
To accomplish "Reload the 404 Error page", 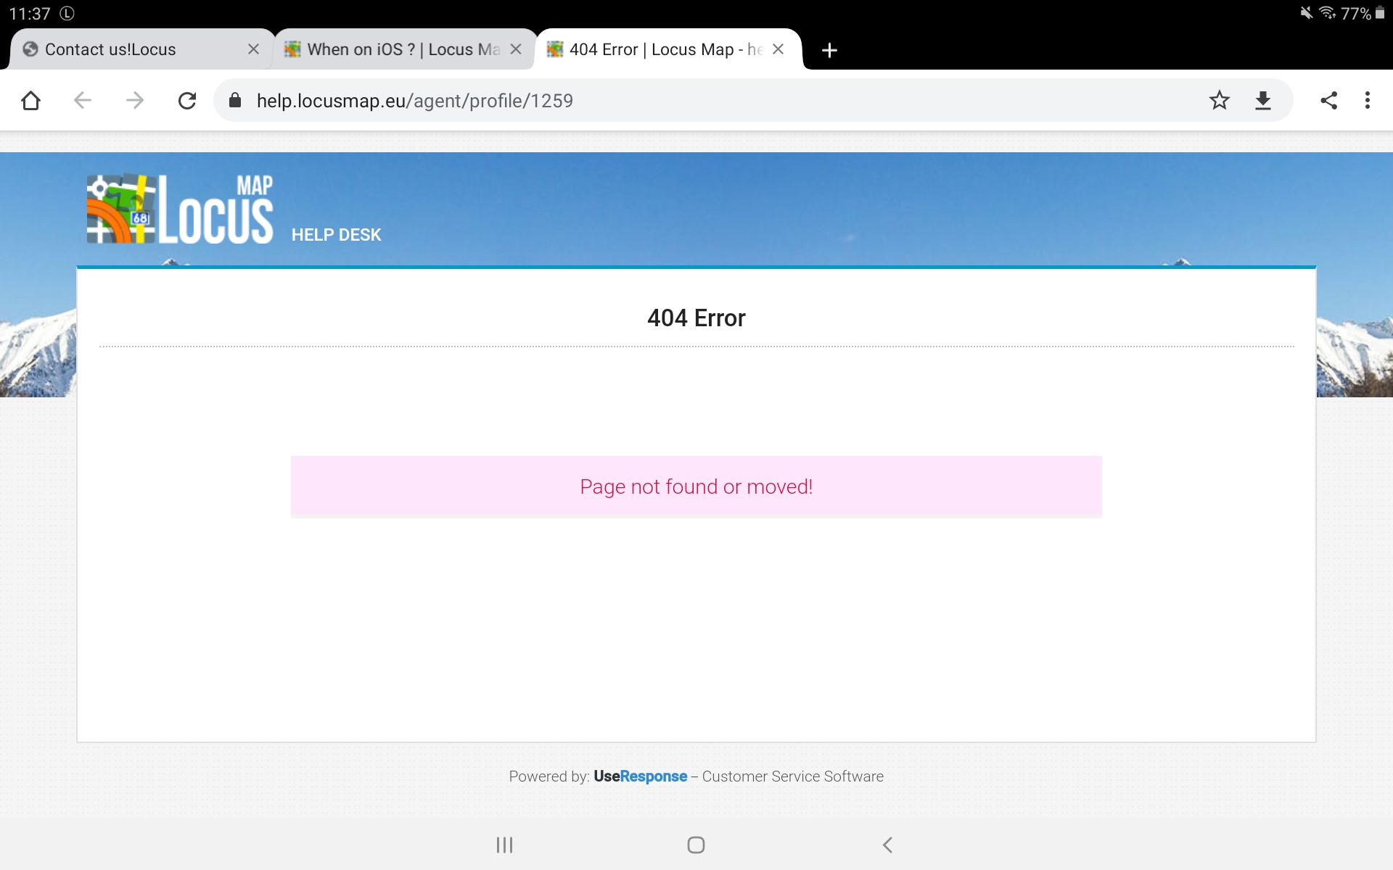I will pyautogui.click(x=187, y=101).
